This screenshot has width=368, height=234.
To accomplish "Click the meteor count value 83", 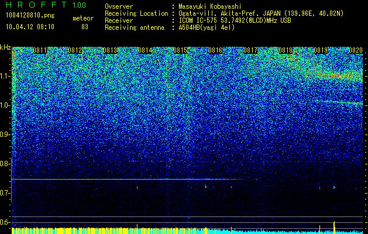I will tap(85, 27).
